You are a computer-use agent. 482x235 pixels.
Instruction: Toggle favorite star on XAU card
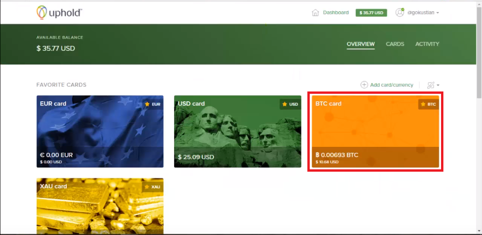147,187
